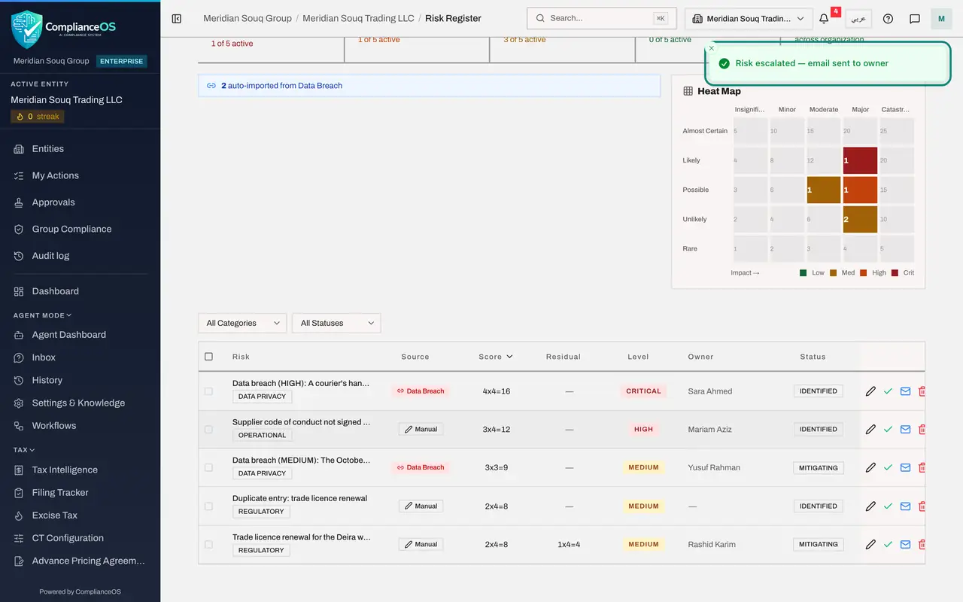Click the check icon on Duplicate entry row
963x602 pixels.
pos(888,506)
